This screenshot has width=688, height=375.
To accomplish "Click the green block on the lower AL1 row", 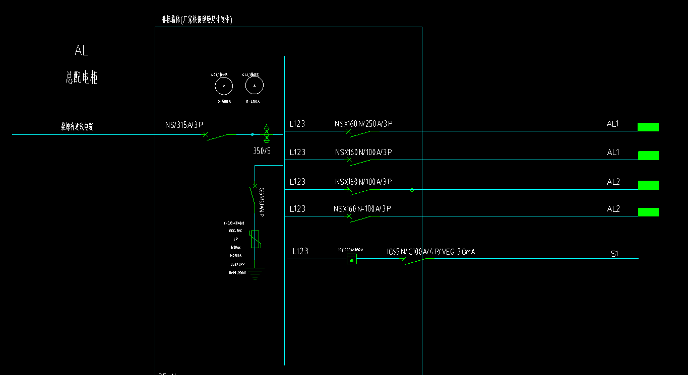I will pos(648,156).
